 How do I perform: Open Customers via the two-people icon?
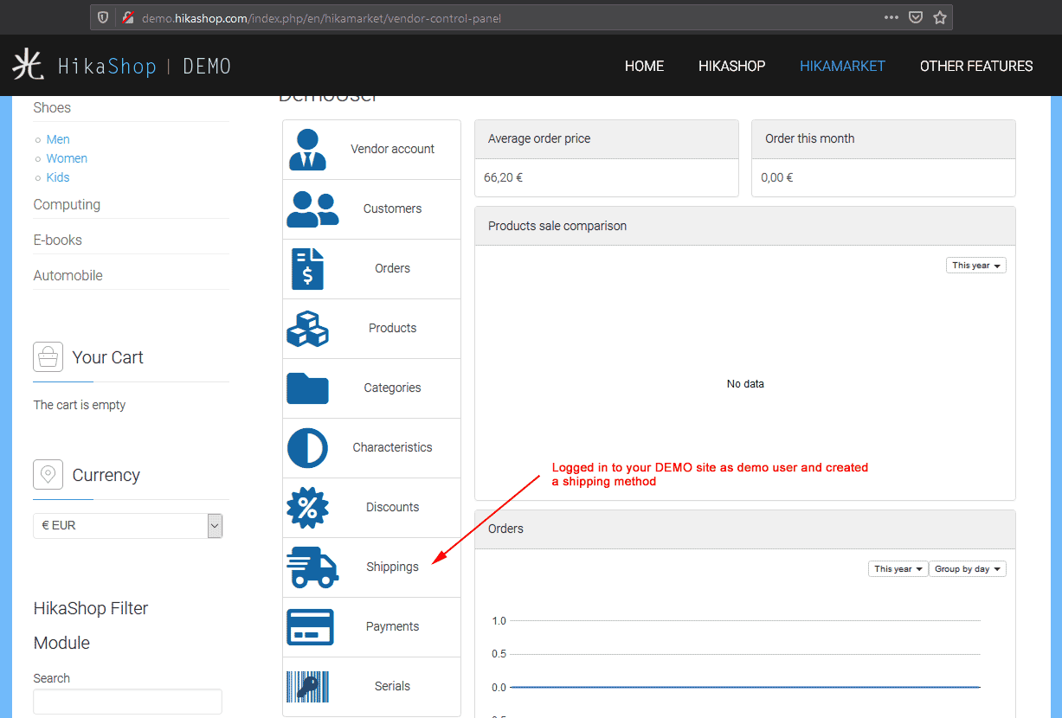(312, 209)
